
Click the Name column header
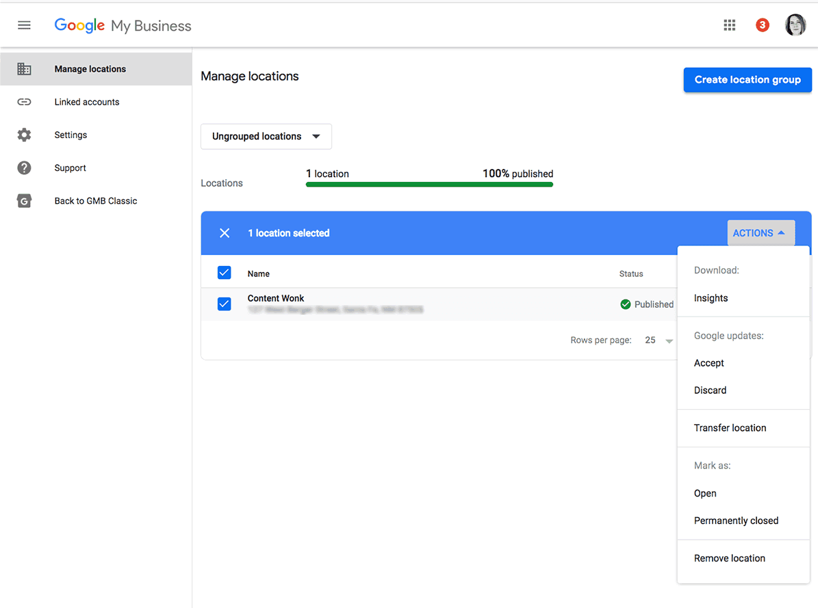point(258,274)
